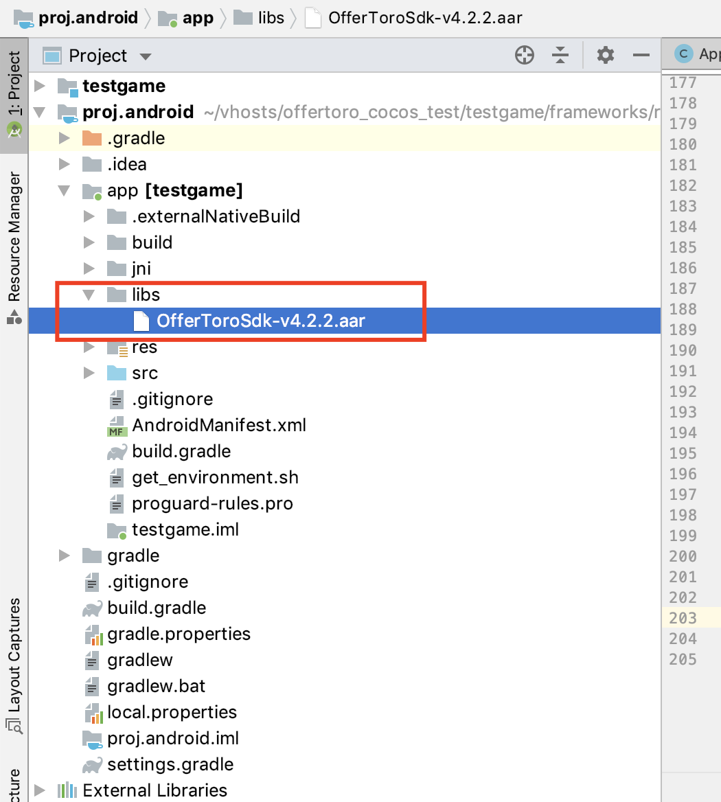Expand the testgame module node
Image resolution: width=721 pixels, height=802 pixels.
(40, 87)
